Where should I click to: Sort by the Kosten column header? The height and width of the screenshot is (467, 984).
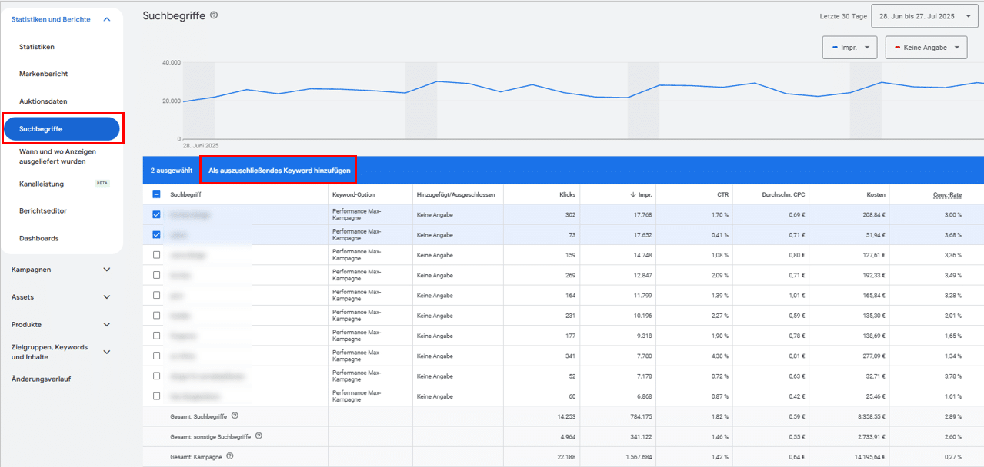pos(876,195)
